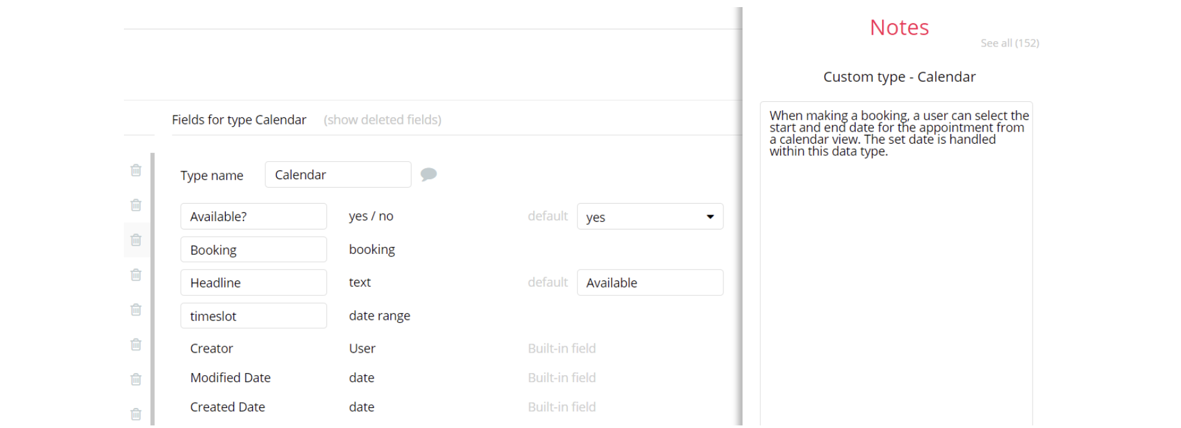This screenshot has height=428, width=1181.
Task: Click the seventh trash icon from top
Action: tap(136, 379)
